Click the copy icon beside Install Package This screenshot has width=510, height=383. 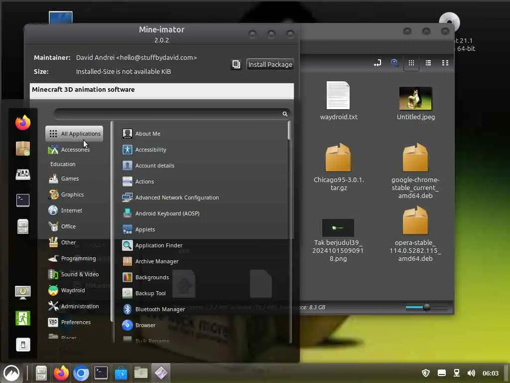[x=236, y=64]
